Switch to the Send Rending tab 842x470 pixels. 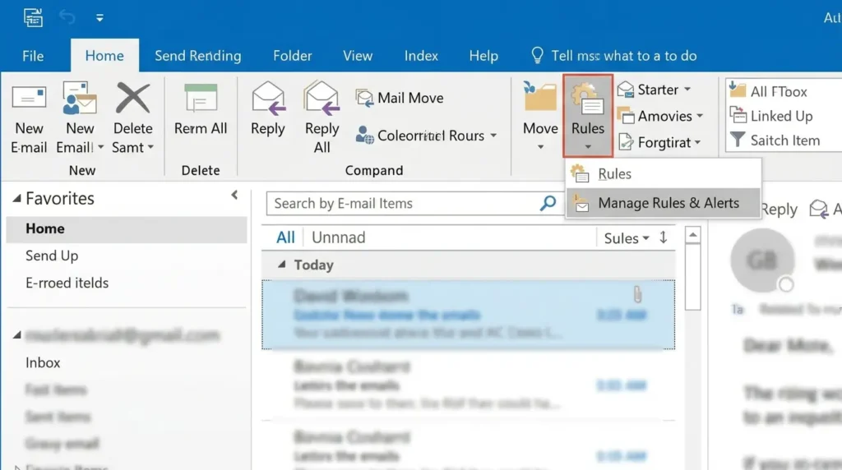tap(197, 55)
